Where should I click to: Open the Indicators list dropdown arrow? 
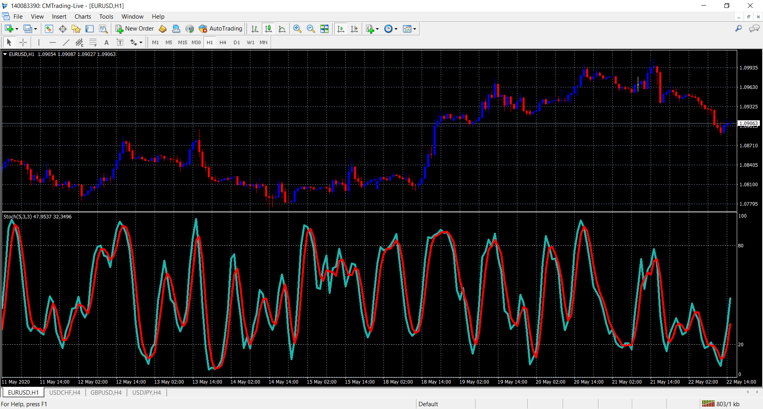(x=377, y=29)
